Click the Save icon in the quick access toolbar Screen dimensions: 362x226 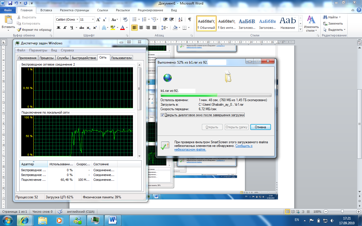(10, 3)
